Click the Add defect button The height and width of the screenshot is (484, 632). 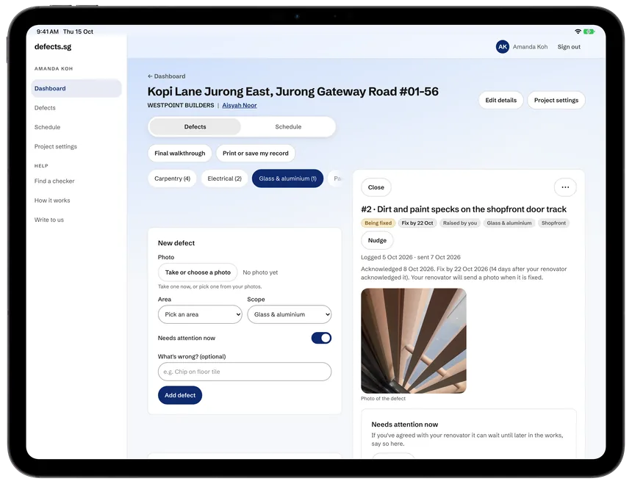(x=180, y=395)
